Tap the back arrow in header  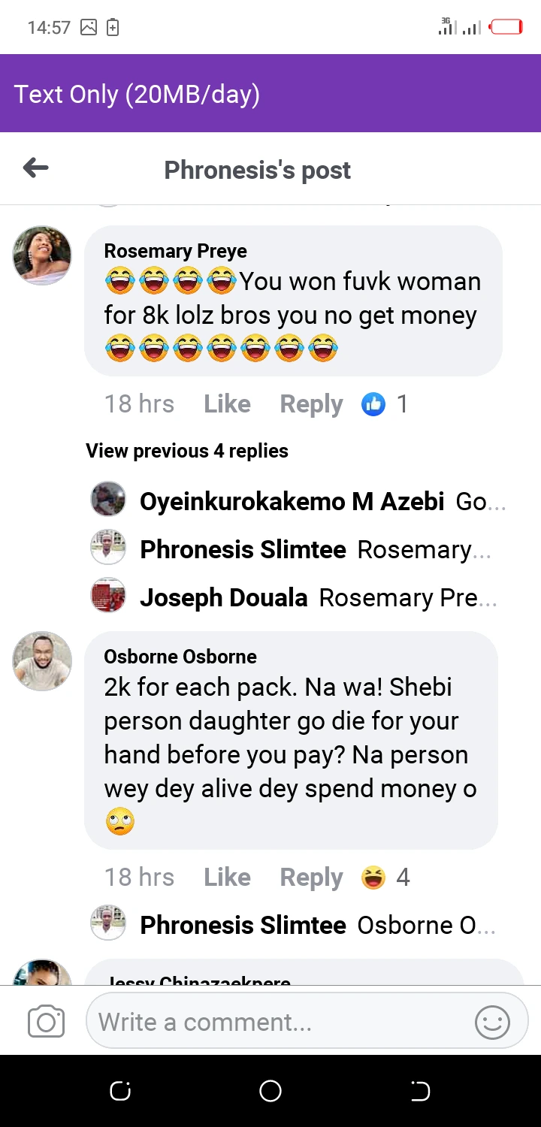coord(36,168)
